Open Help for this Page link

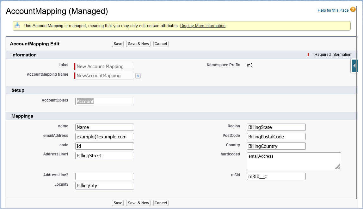click(x=333, y=10)
